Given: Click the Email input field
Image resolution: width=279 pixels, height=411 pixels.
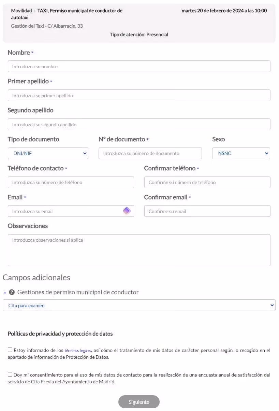Looking at the screenshot, I should click(x=61, y=211).
